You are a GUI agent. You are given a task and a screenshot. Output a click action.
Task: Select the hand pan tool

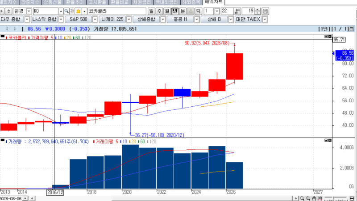coord(314,198)
